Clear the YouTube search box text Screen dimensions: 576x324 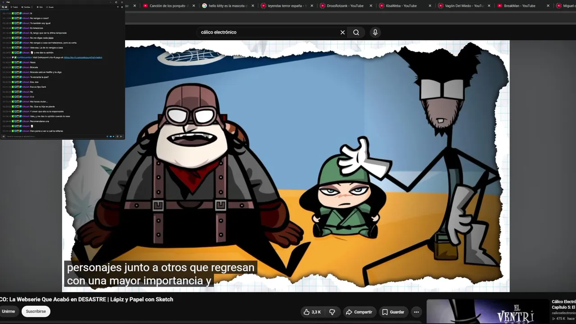(342, 32)
